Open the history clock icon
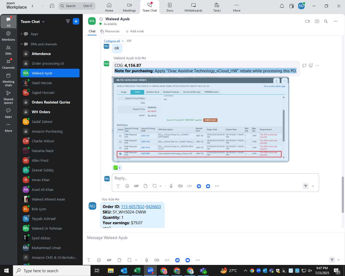 (52, 6)
